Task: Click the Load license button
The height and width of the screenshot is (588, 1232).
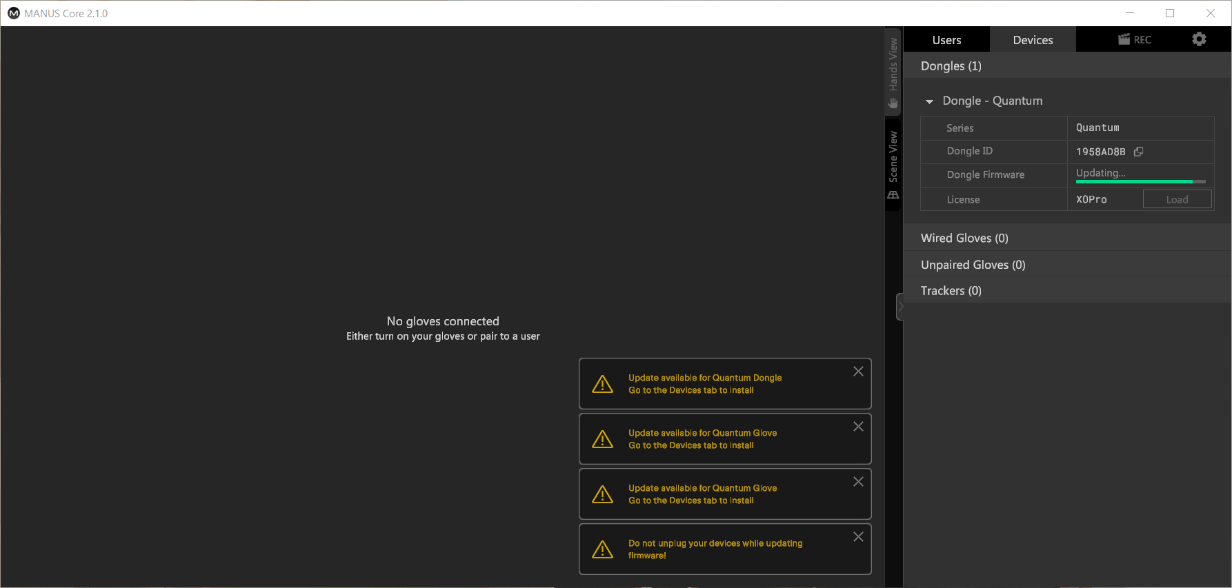Action: [1177, 199]
